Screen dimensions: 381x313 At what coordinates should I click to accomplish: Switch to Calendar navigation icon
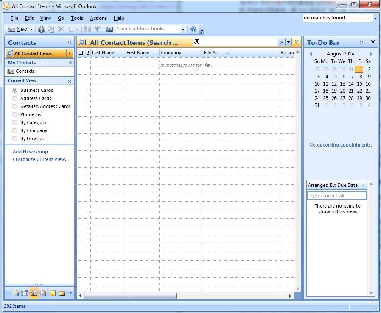[25, 293]
